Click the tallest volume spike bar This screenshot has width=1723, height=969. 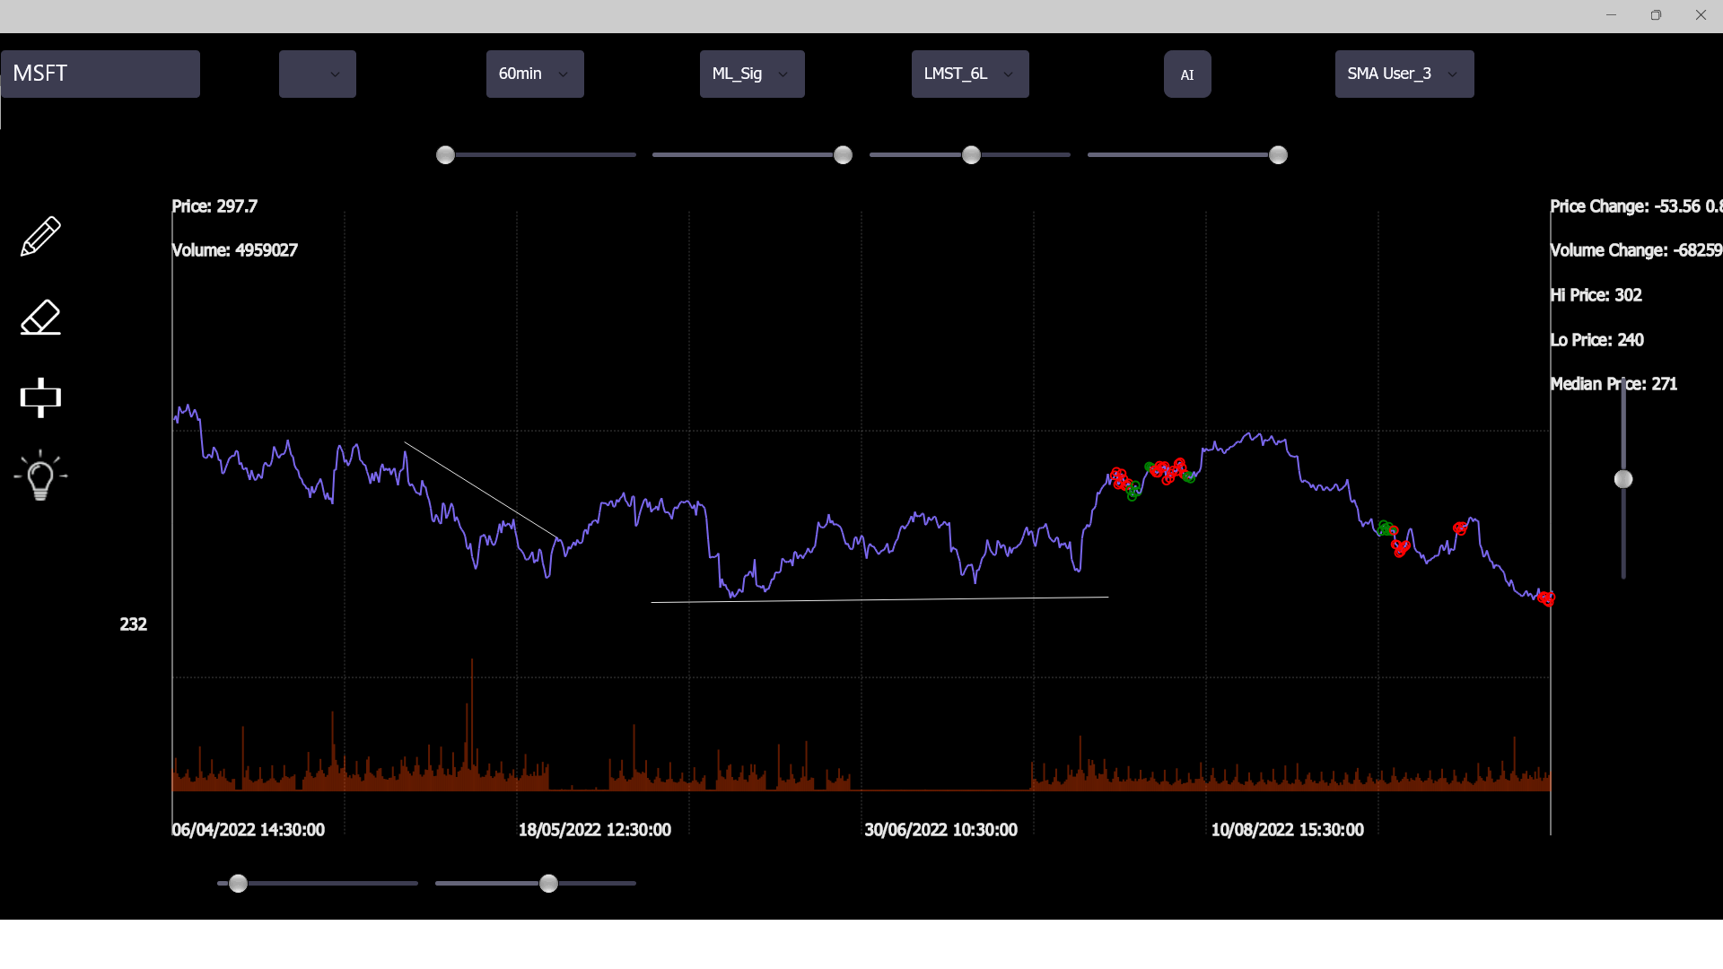pyautogui.click(x=472, y=723)
